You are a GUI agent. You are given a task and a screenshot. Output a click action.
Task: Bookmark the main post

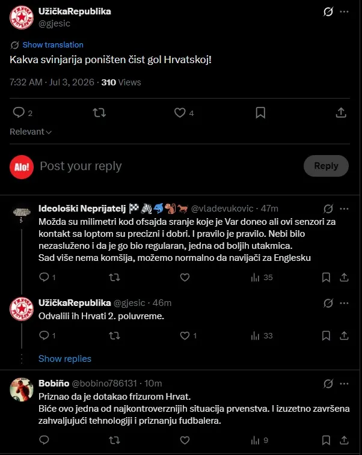click(260, 112)
